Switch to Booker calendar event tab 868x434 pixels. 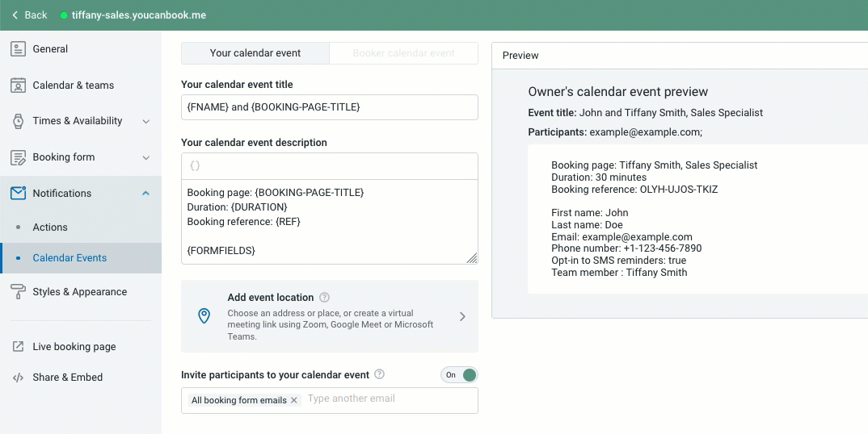(x=403, y=53)
